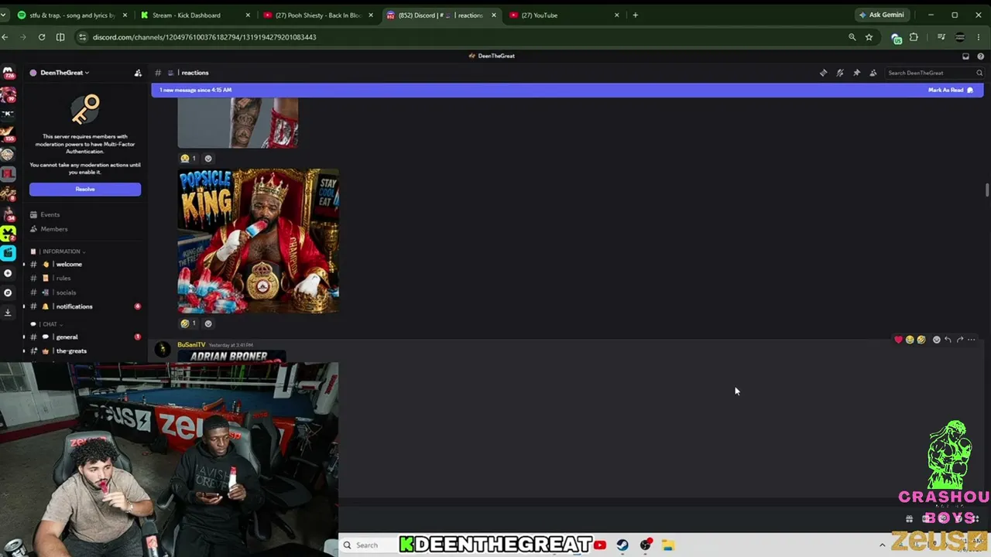This screenshot has height=557, width=991.
Task: Open the Download Apps arrow icon
Action: 8,312
